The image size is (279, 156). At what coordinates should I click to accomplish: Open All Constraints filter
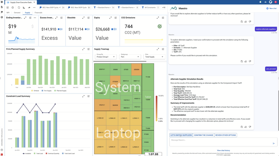coord(151,8)
